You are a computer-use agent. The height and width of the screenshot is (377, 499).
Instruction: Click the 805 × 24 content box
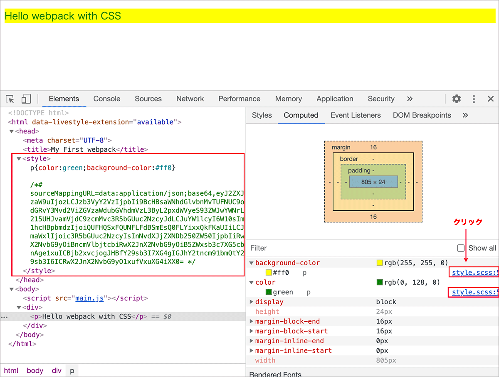[x=373, y=182]
